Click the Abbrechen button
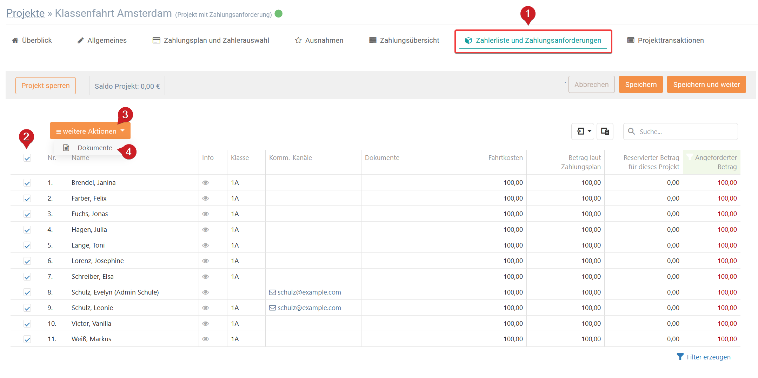Image resolution: width=758 pixels, height=378 pixels. click(592, 85)
